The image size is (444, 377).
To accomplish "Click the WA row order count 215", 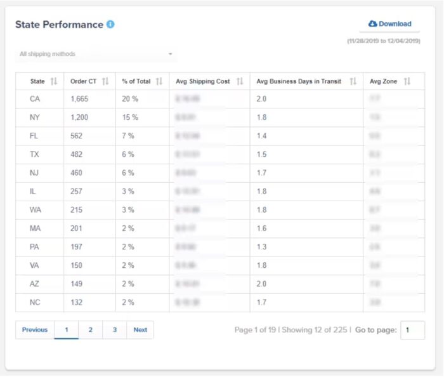I will pyautogui.click(x=77, y=209).
